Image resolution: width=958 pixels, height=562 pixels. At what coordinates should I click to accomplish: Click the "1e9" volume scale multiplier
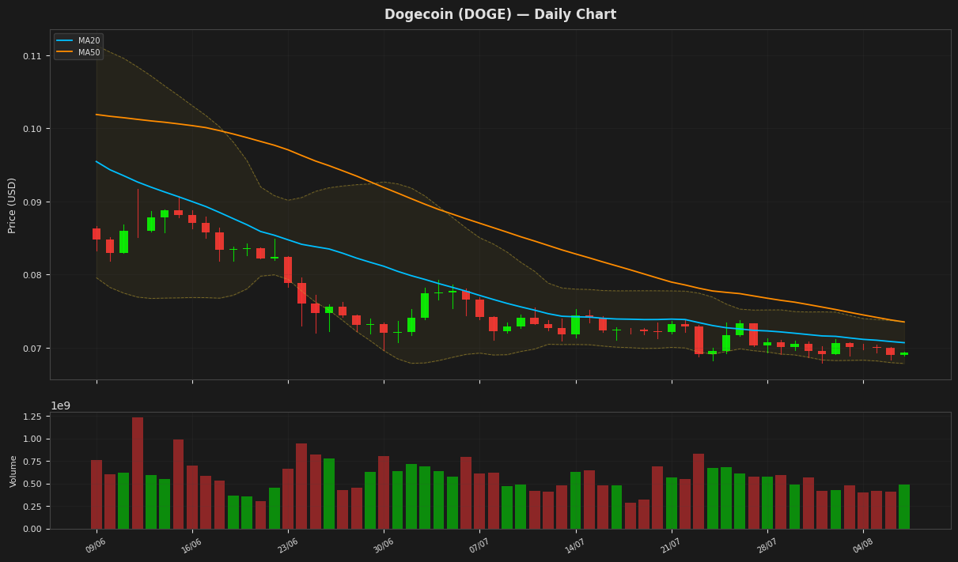point(61,405)
